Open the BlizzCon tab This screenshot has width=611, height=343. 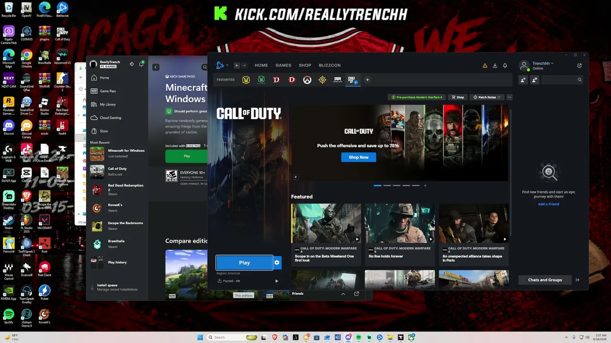click(x=329, y=66)
